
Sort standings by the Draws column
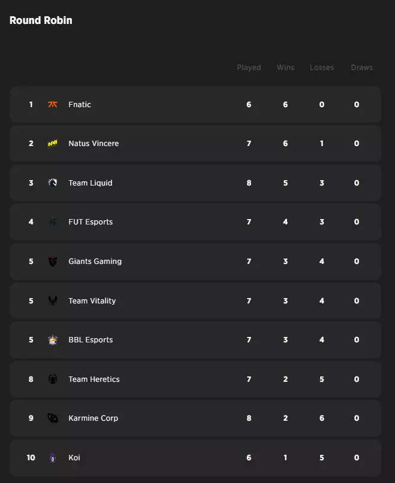[x=361, y=67]
